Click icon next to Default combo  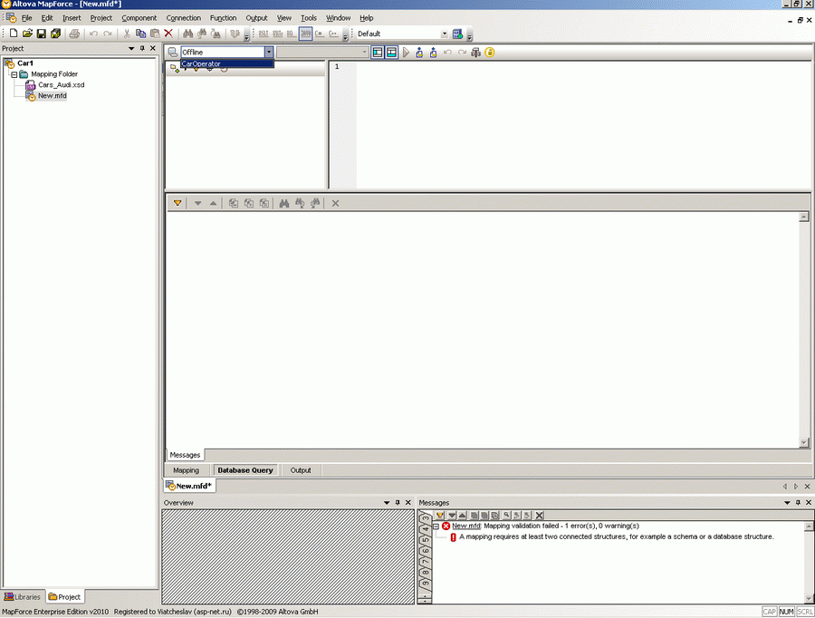(457, 34)
